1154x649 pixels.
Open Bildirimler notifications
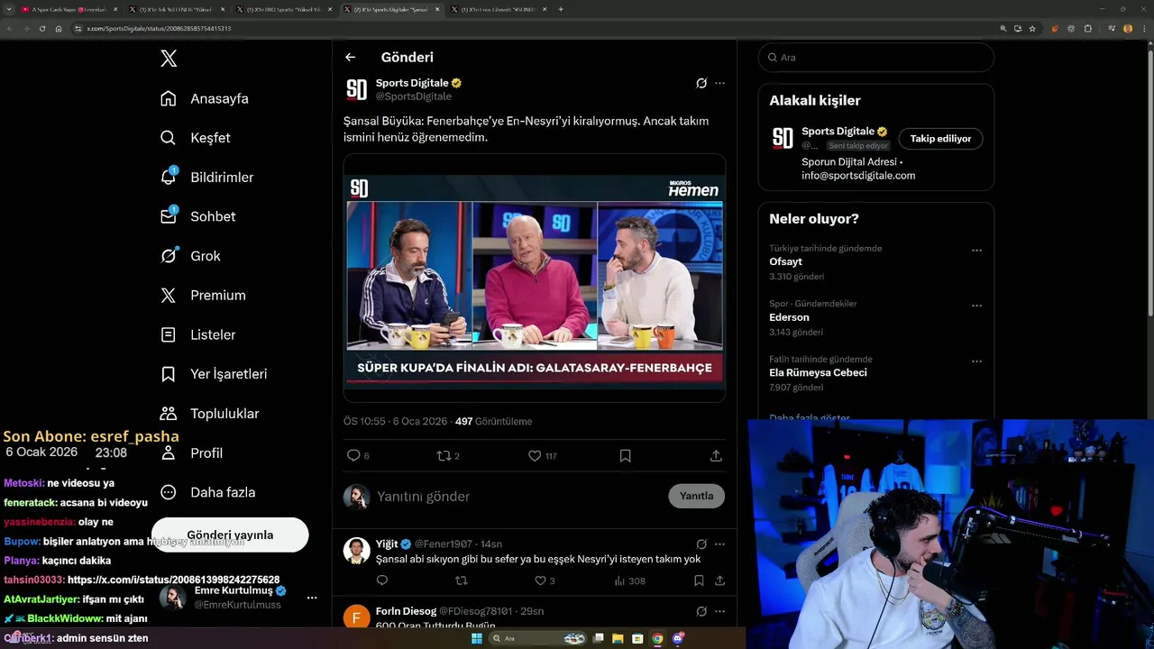click(206, 177)
